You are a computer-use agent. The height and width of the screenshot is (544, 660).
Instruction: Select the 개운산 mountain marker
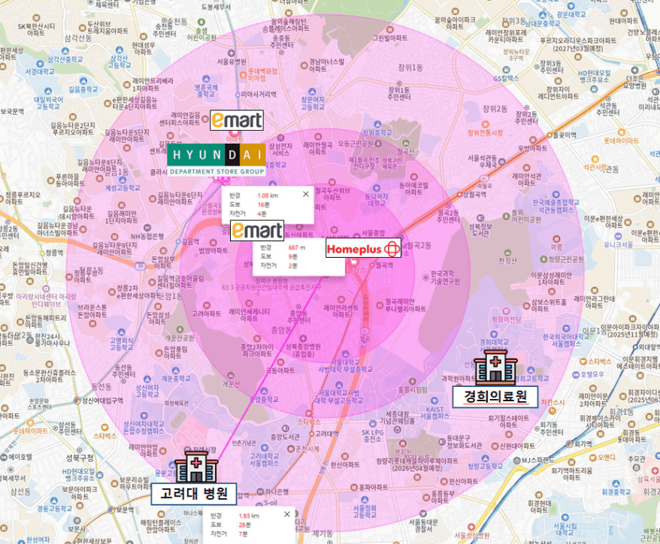pyautogui.click(x=231, y=376)
